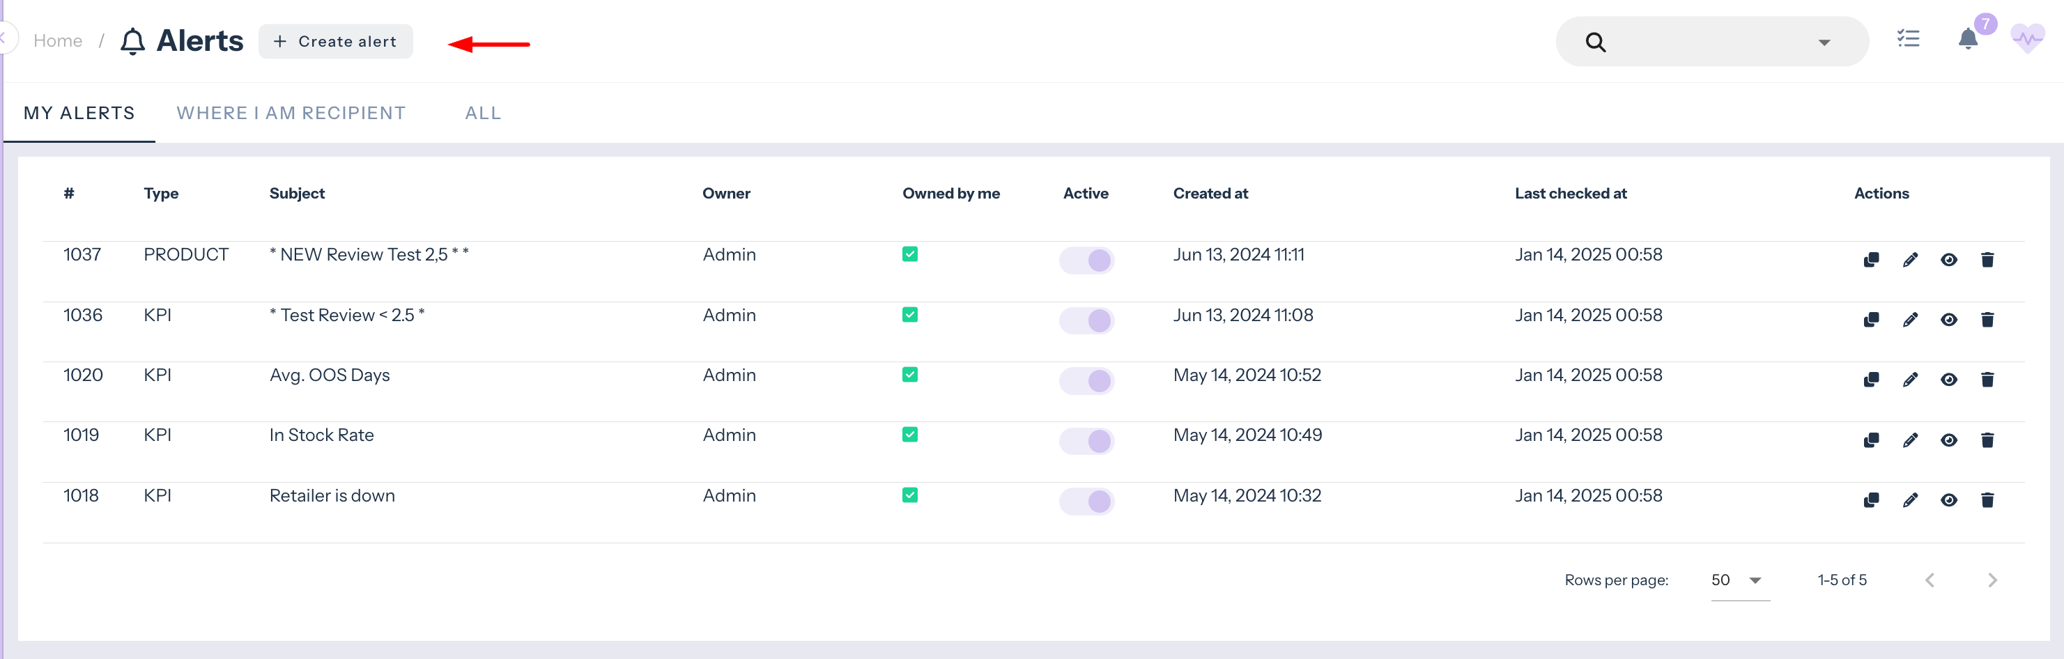The height and width of the screenshot is (659, 2064).
Task: Switch to the All tab
Action: (482, 113)
